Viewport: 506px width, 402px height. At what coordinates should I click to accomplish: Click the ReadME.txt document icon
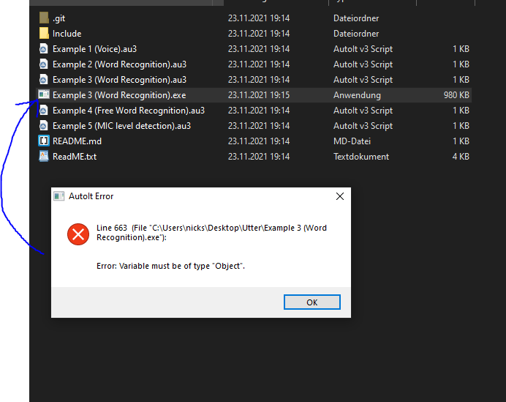coord(44,157)
